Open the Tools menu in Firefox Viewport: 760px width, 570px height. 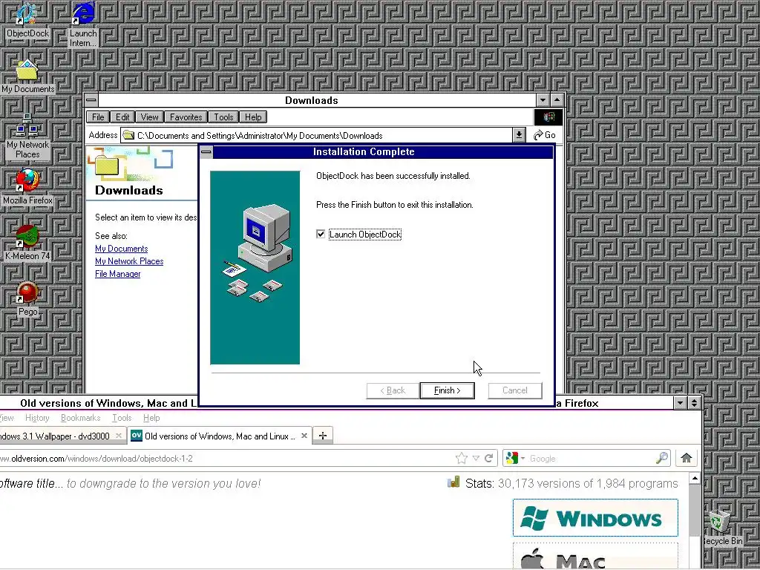pos(122,418)
